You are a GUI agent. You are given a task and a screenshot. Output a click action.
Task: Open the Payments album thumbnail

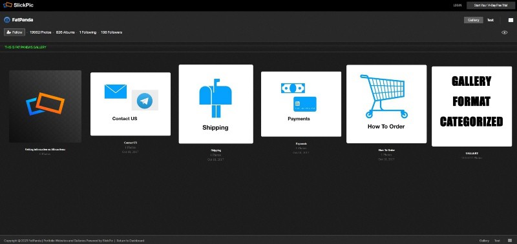tap(301, 104)
